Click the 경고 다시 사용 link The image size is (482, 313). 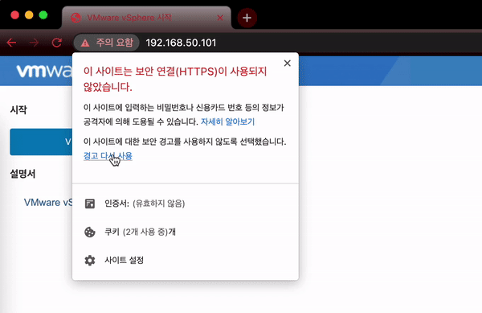point(108,156)
